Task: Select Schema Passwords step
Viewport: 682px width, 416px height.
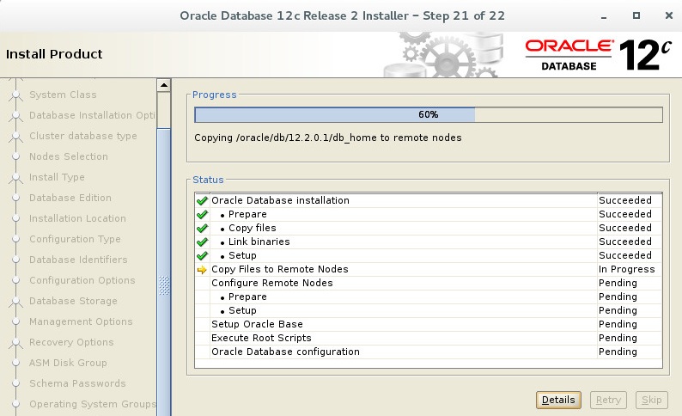Action: point(77,383)
